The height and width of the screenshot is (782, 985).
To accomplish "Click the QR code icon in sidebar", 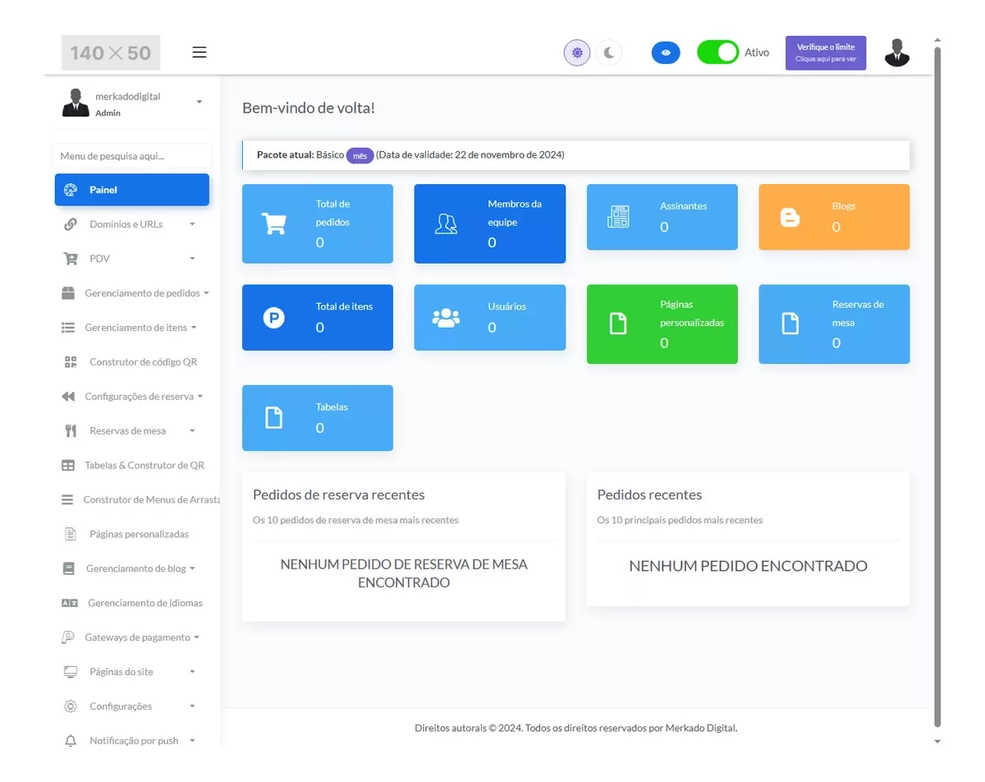I will pos(71,362).
